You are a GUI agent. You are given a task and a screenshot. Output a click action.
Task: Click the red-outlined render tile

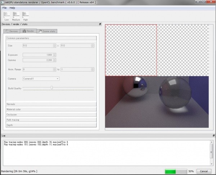pos(131,50)
